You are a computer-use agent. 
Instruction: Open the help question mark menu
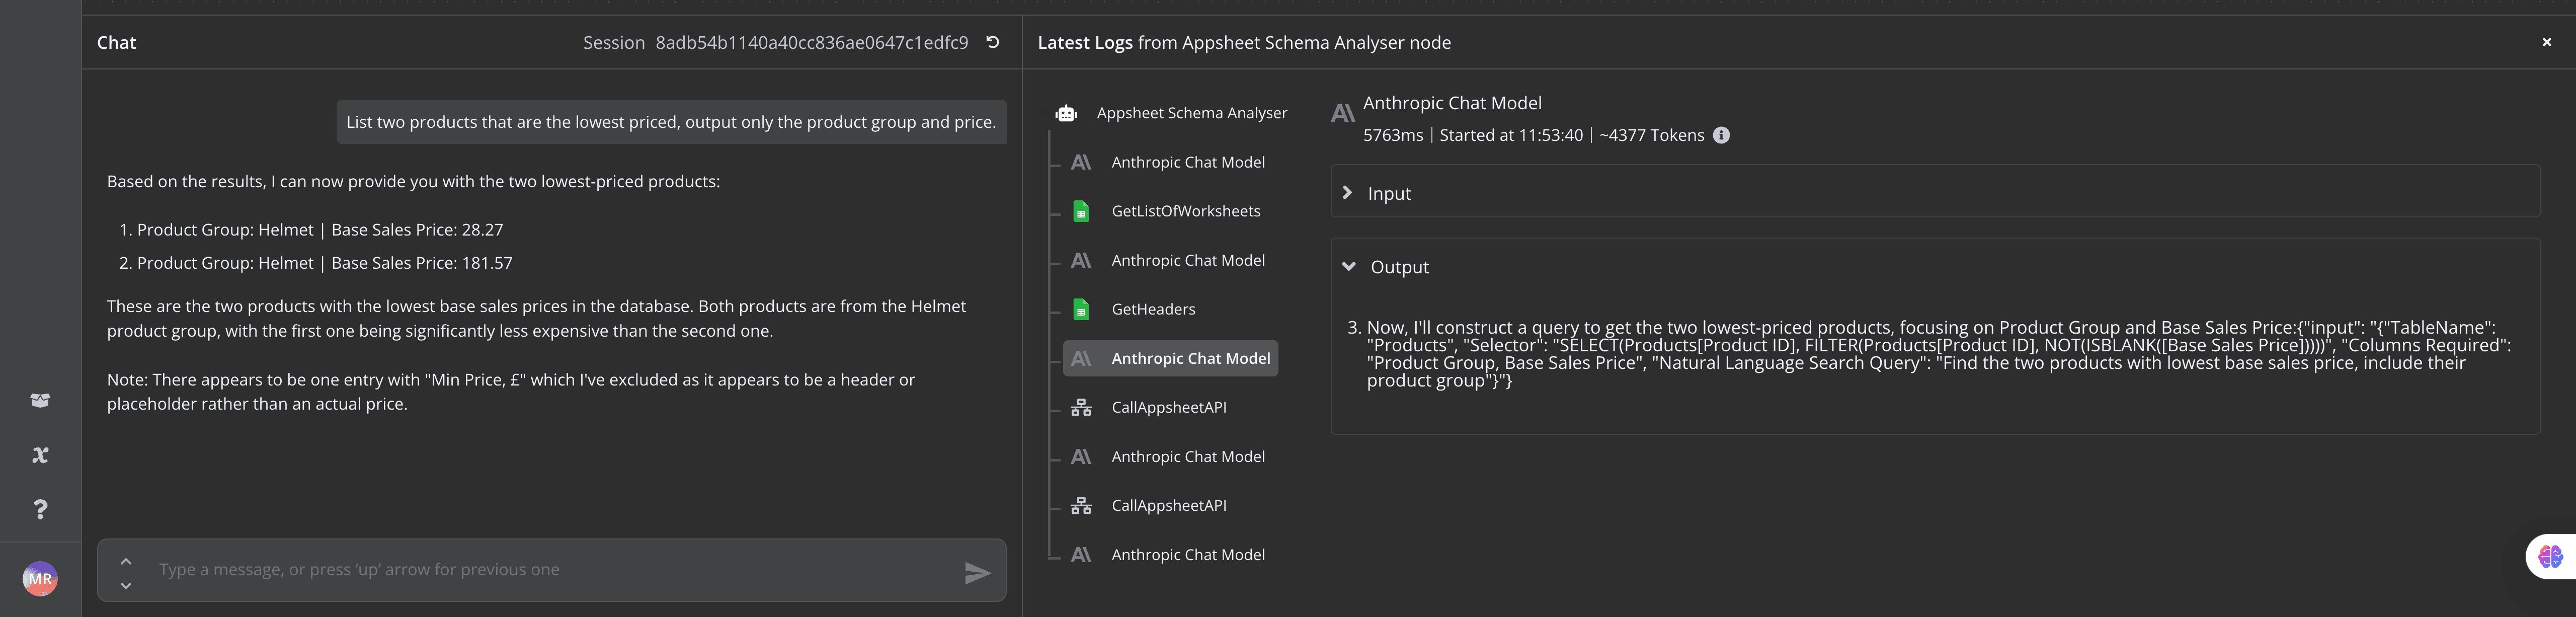(x=40, y=509)
